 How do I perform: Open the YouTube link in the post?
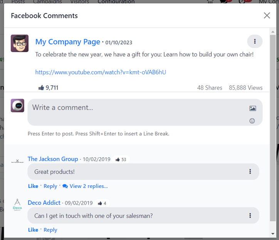coord(101,72)
